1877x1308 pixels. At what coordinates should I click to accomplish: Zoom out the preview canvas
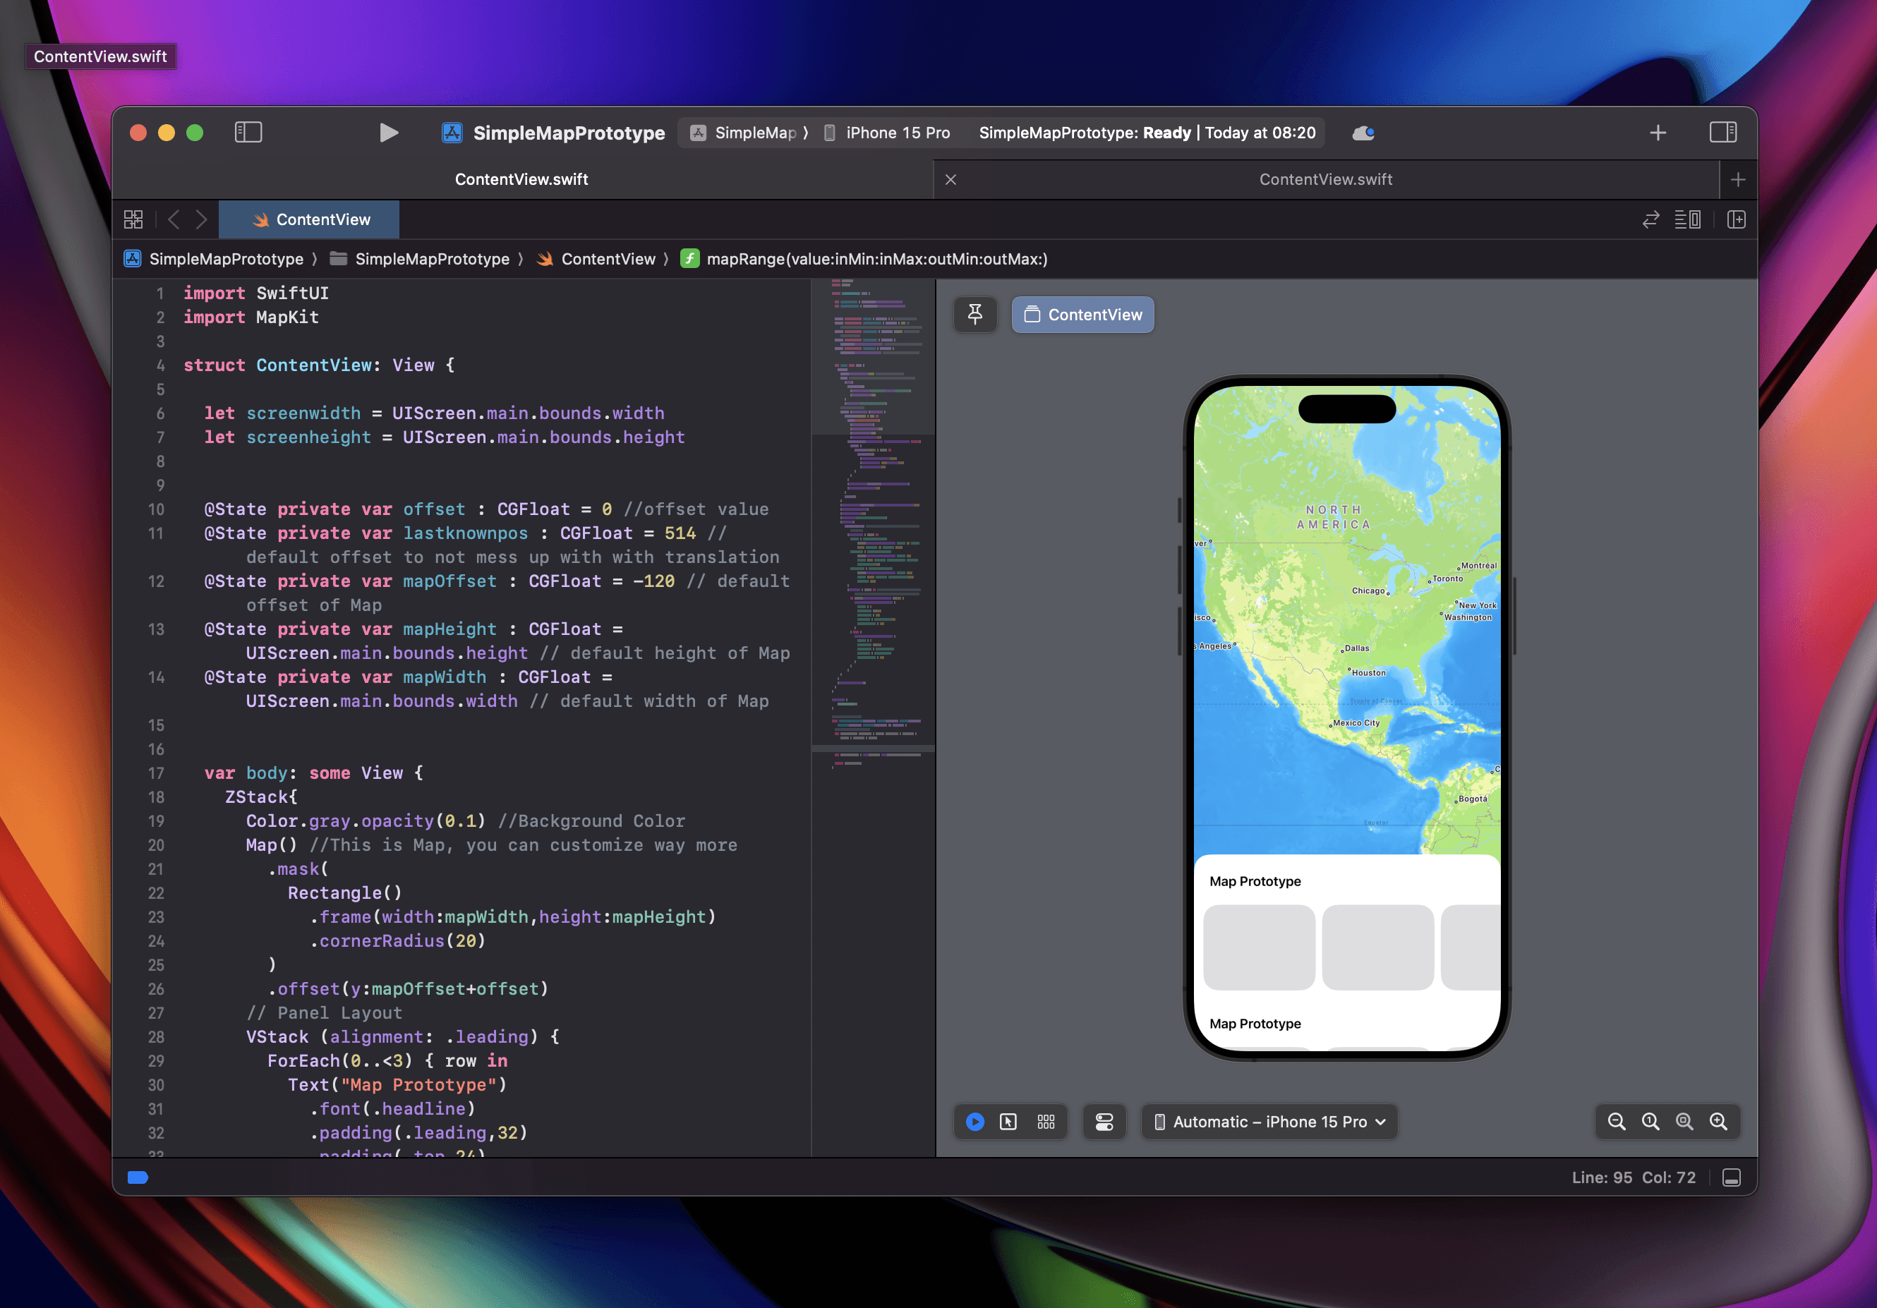(x=1616, y=1122)
